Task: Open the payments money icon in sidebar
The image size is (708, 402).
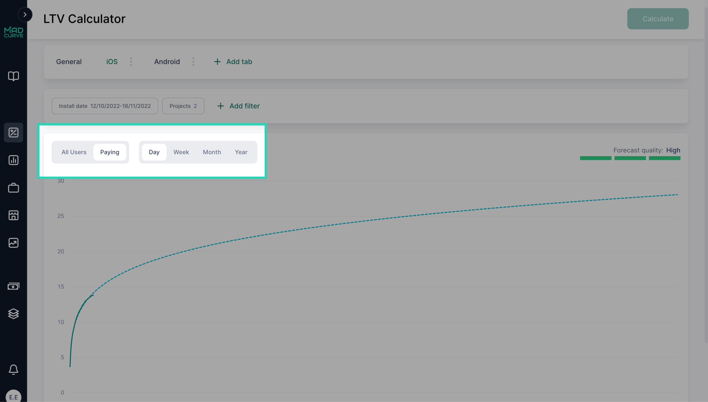Action: (x=13, y=286)
